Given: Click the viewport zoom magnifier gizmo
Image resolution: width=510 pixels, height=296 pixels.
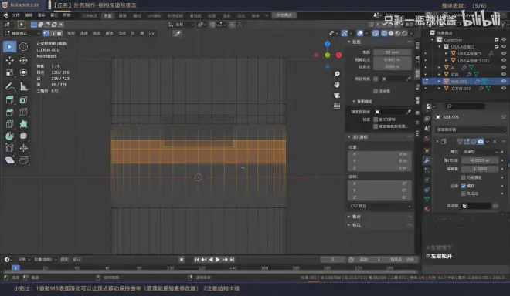Looking at the screenshot, I should pyautogui.click(x=337, y=74).
